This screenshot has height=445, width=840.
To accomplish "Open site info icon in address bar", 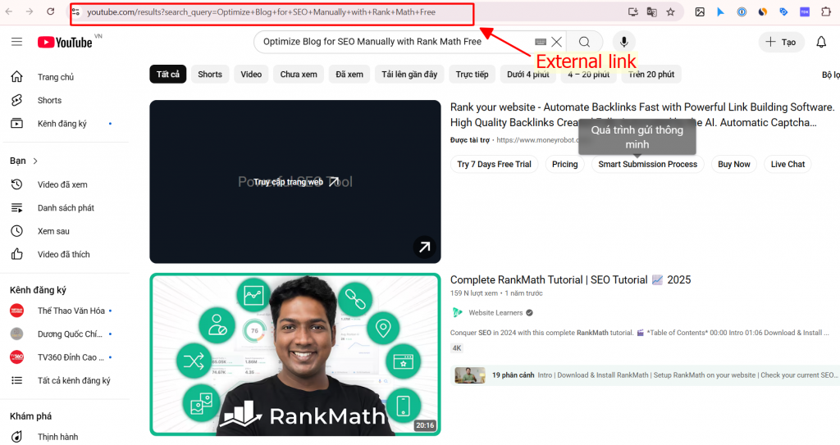I will (76, 11).
